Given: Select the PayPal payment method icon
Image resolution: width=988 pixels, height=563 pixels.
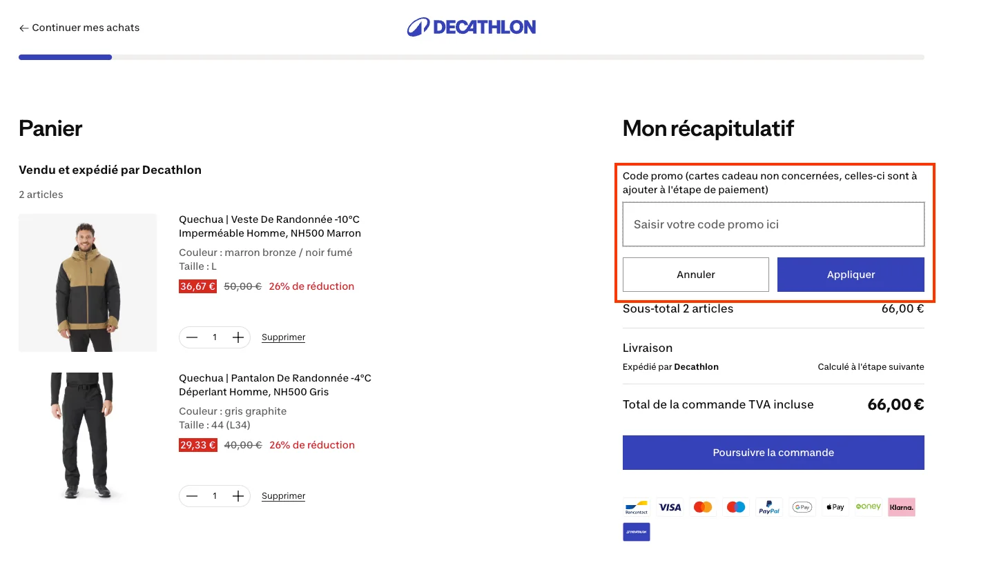Looking at the screenshot, I should click(x=768, y=507).
